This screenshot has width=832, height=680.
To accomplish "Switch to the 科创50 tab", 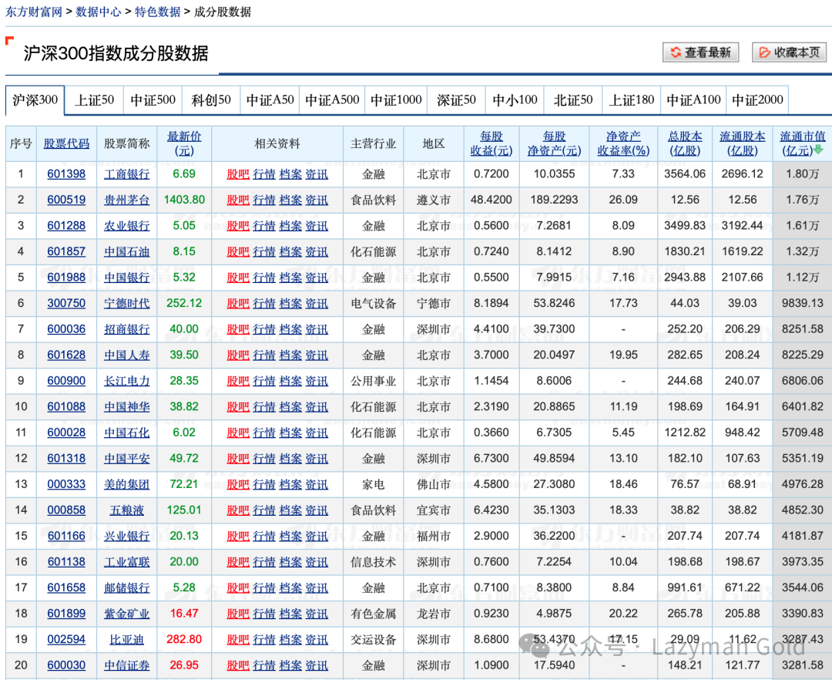I will click(x=211, y=99).
